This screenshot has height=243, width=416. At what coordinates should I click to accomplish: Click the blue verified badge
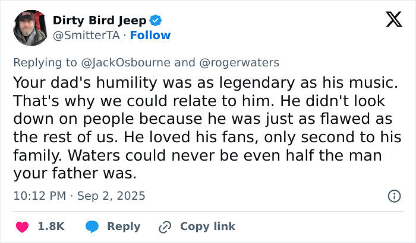point(156,20)
